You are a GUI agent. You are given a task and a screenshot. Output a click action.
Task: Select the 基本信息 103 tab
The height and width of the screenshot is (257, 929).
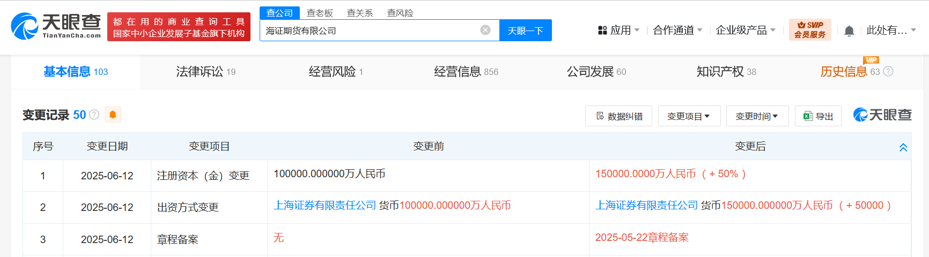pos(76,72)
